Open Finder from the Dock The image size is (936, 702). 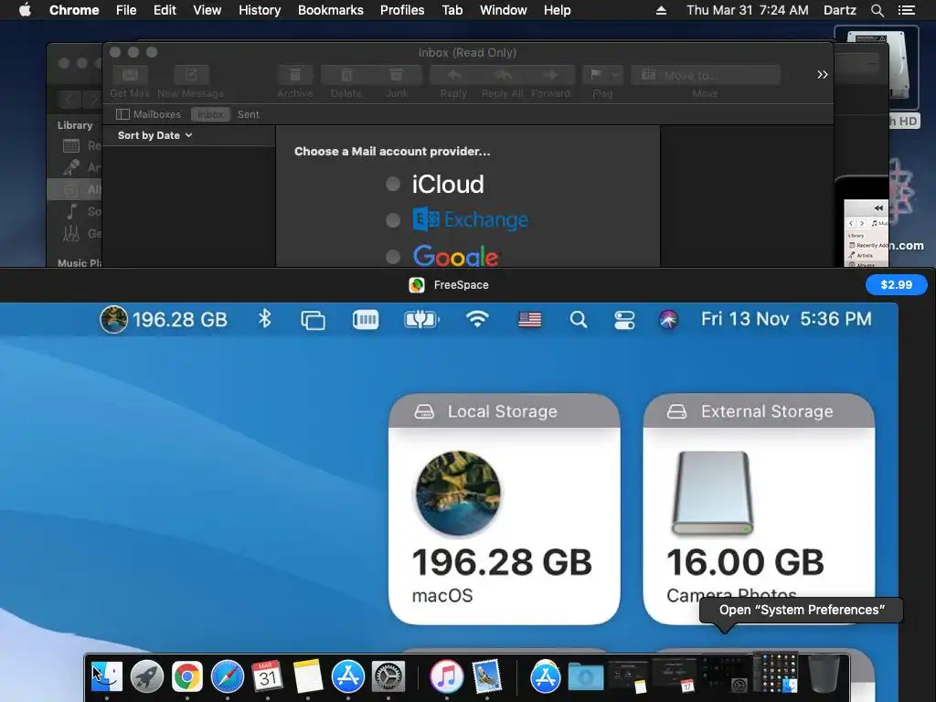click(107, 676)
